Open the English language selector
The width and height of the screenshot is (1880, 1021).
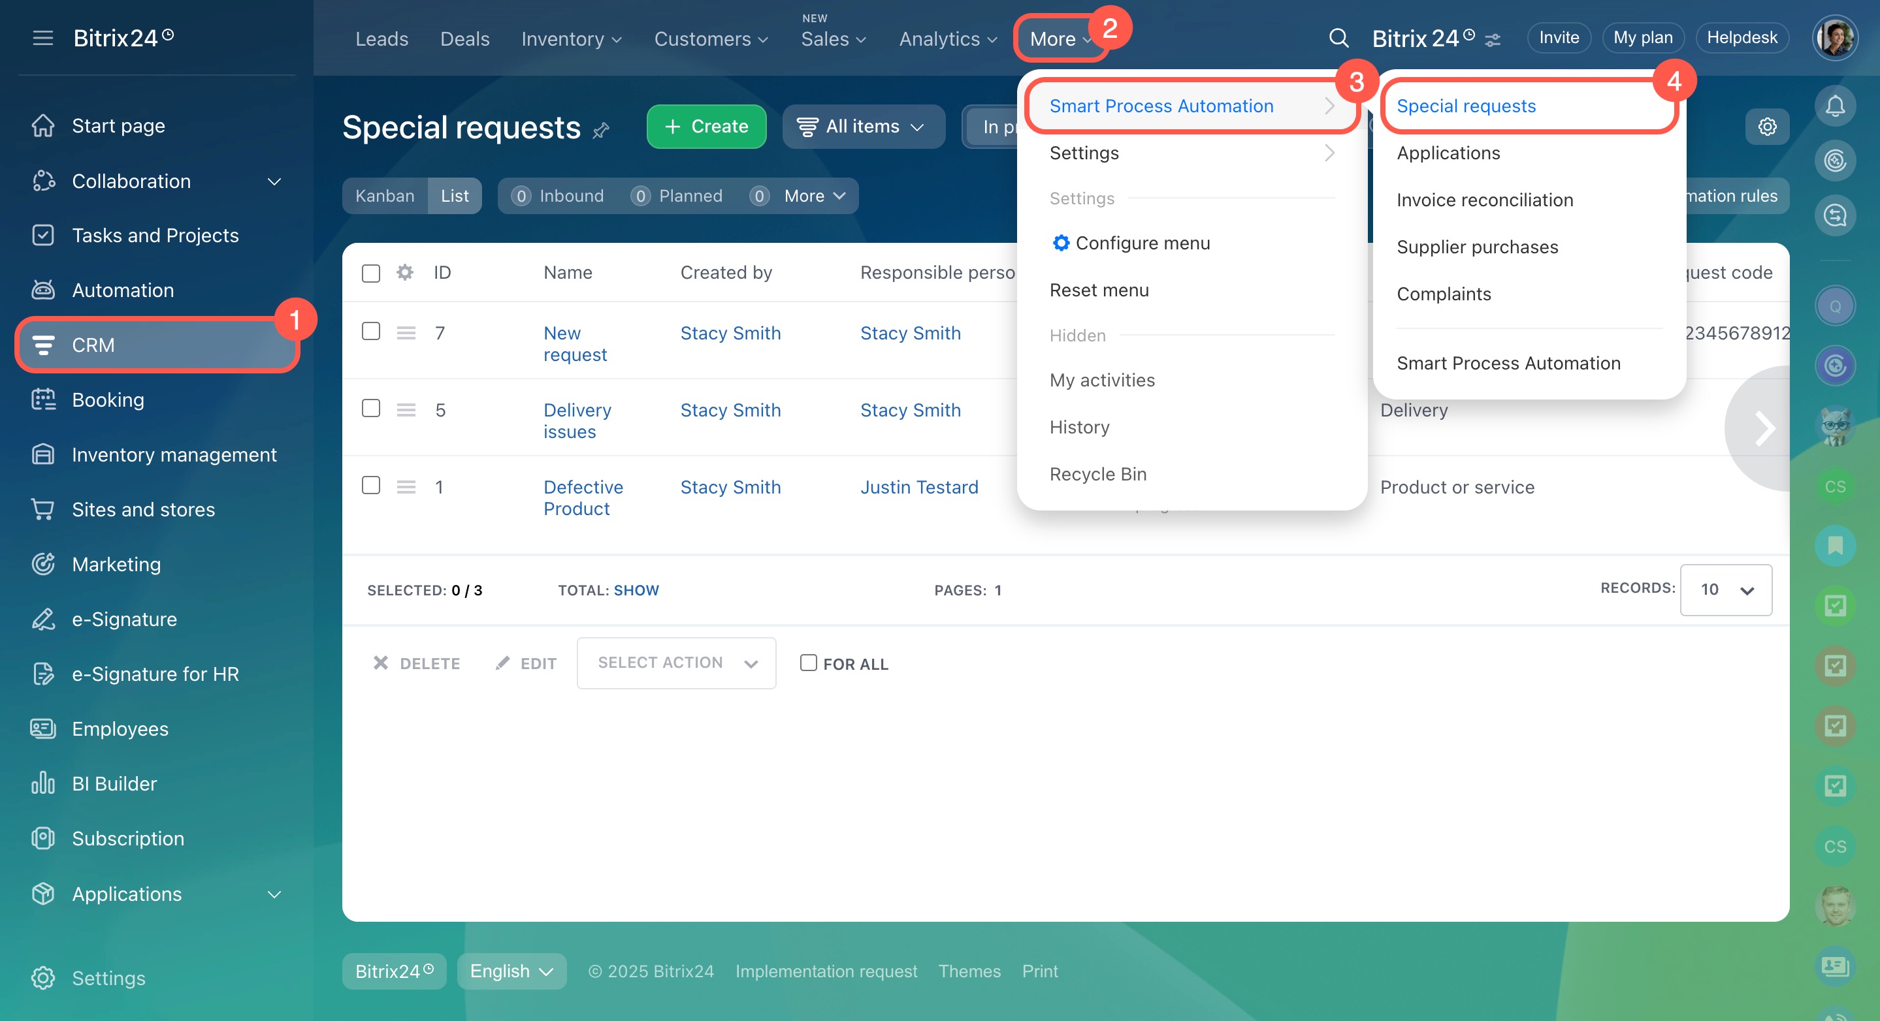(511, 971)
